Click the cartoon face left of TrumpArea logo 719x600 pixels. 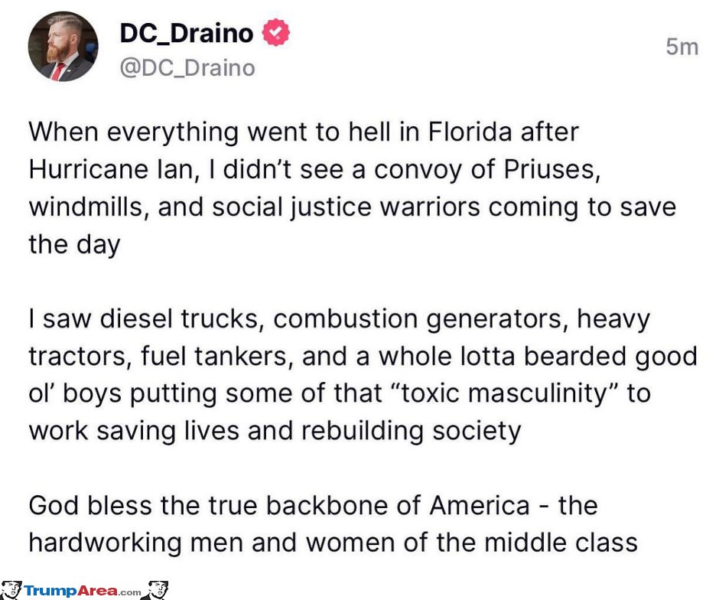11,590
